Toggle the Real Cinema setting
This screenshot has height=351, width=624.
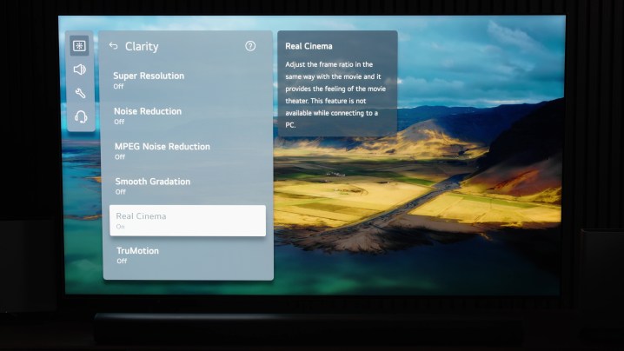pos(188,221)
